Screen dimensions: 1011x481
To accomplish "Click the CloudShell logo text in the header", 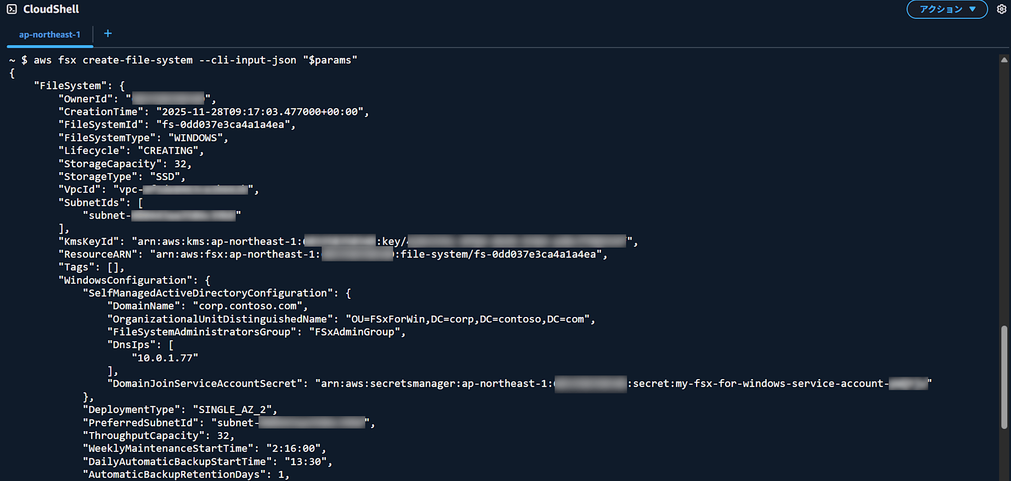I will 50,9.
